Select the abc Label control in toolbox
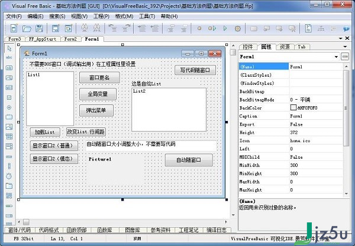 coord(9,57)
